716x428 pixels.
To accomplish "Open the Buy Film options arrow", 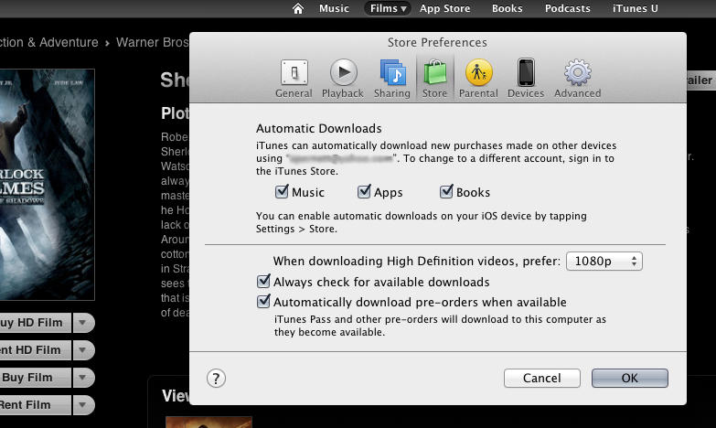I will coord(83,378).
